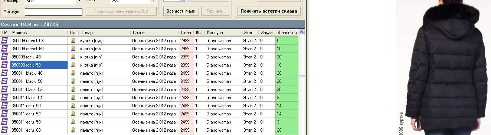The height and width of the screenshot is (135, 491).
Task: Sort by Цена column header
Action: [187, 33]
